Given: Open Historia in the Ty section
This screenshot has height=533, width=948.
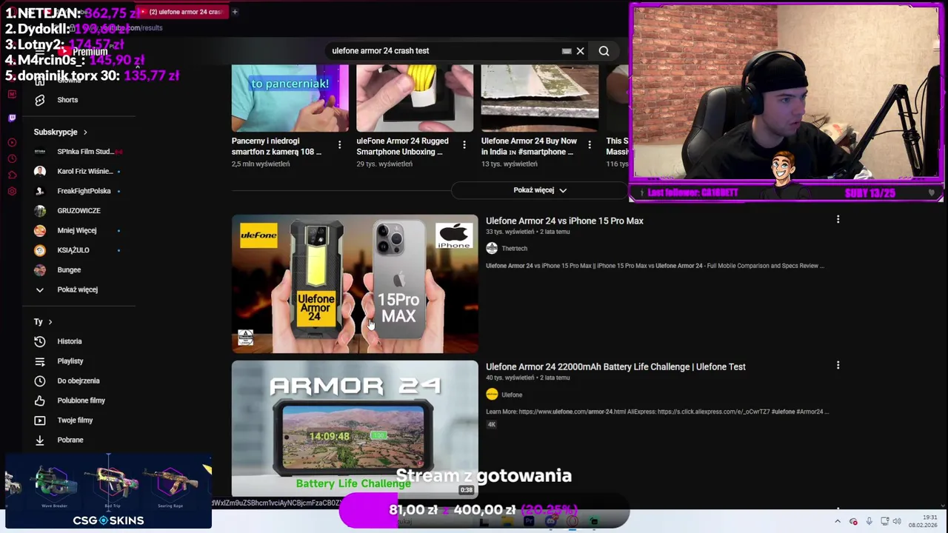Looking at the screenshot, I should (x=70, y=341).
